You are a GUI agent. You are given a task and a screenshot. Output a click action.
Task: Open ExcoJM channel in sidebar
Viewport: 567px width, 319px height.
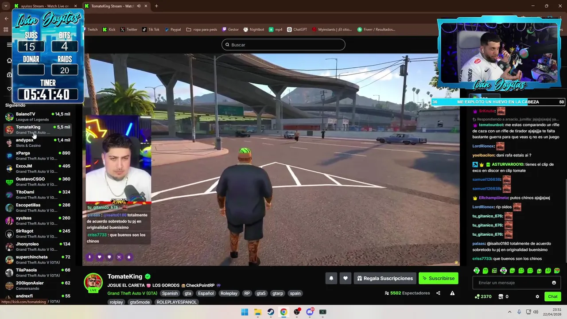38,168
